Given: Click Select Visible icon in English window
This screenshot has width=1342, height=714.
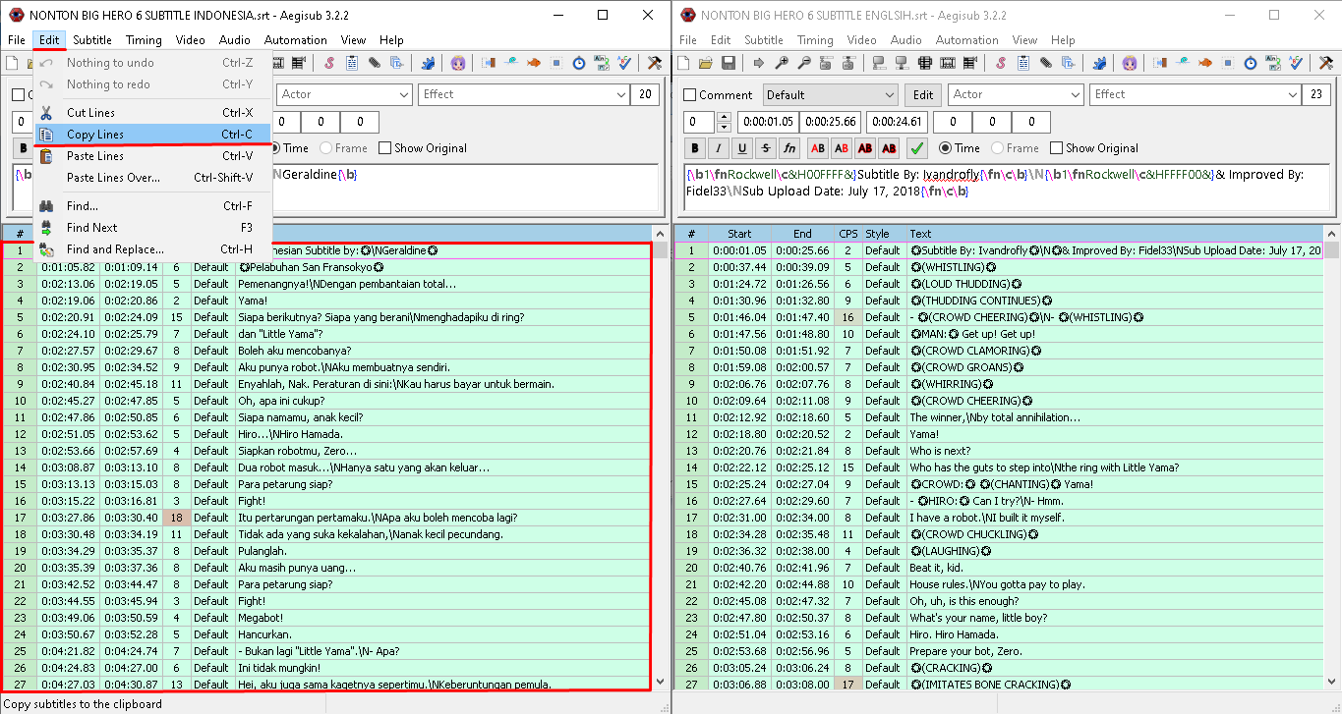Looking at the screenshot, I should pyautogui.click(x=924, y=63).
